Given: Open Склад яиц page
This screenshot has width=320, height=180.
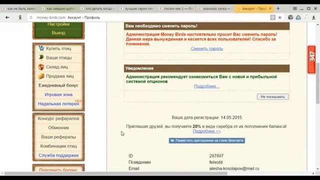Looking at the screenshot, I should (57, 67).
